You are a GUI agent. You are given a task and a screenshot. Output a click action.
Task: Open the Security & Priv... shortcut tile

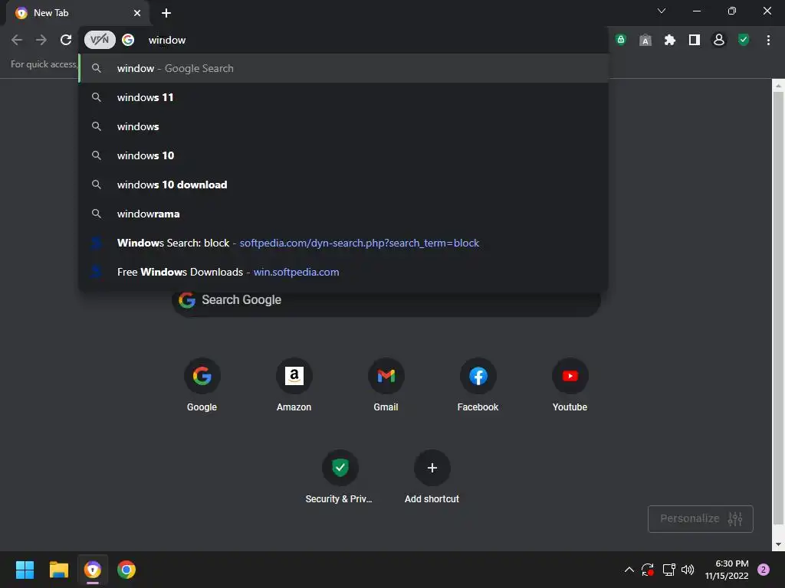340,477
